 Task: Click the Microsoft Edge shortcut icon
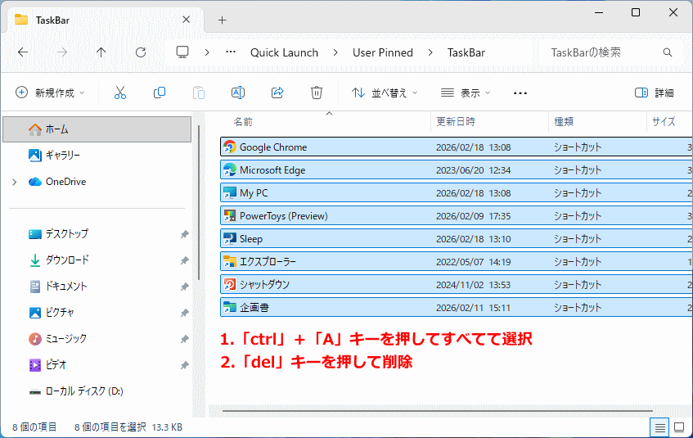[230, 170]
